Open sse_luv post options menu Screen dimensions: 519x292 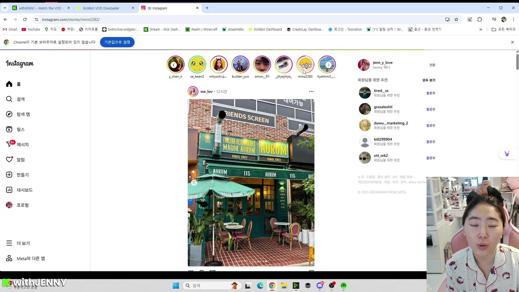(x=311, y=91)
